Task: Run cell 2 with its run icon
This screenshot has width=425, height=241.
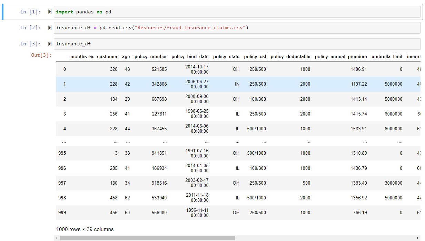Action: [x=50, y=28]
